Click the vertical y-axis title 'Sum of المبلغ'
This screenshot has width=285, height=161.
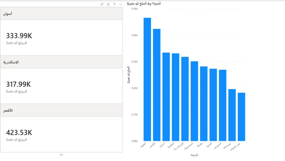pos(129,75)
